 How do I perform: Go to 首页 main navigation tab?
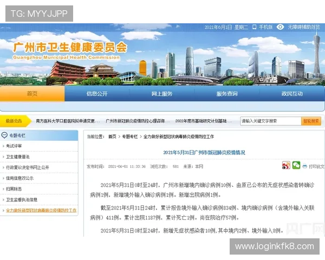tap(32, 94)
